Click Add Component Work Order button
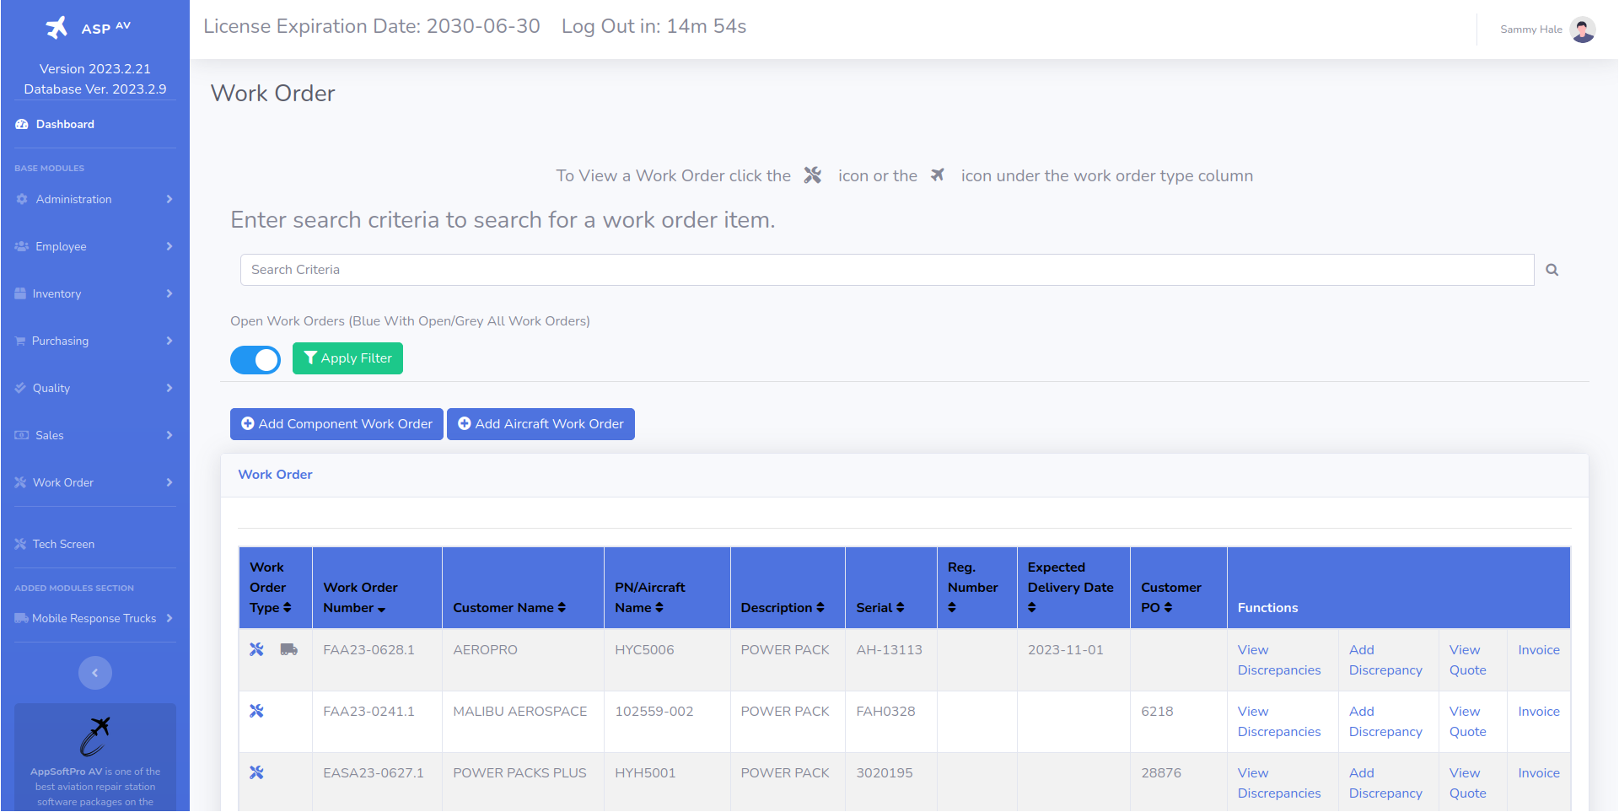This screenshot has height=812, width=1619. pyautogui.click(x=336, y=424)
